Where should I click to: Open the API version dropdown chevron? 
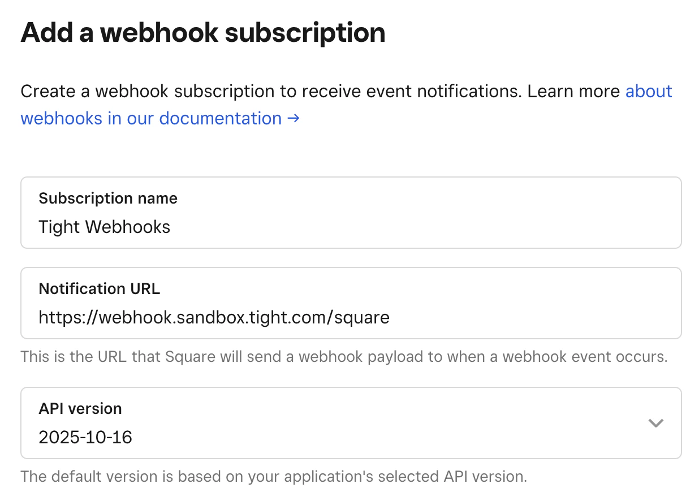coord(655,423)
